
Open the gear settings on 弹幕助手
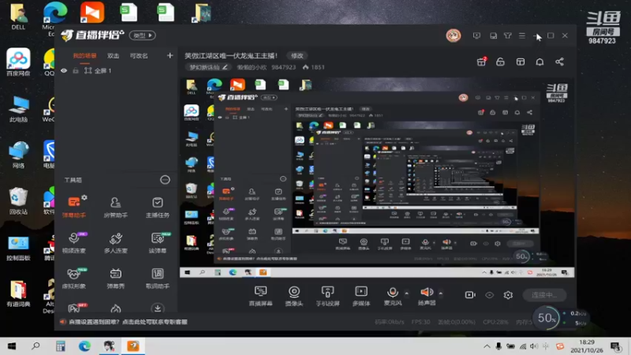[84, 198]
